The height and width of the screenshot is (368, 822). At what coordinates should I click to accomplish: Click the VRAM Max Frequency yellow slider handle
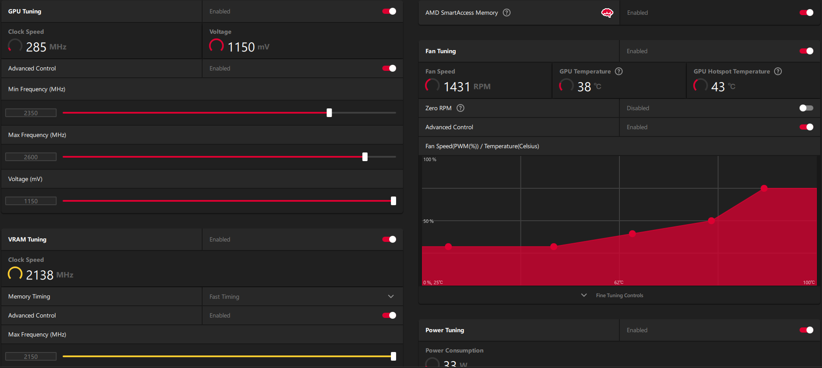[394, 356]
